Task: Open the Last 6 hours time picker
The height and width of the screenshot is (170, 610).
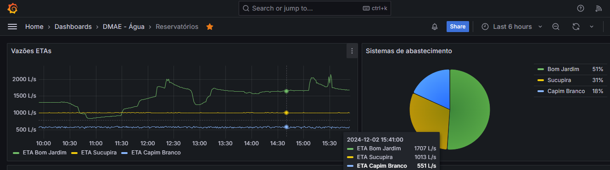Action: [x=512, y=27]
